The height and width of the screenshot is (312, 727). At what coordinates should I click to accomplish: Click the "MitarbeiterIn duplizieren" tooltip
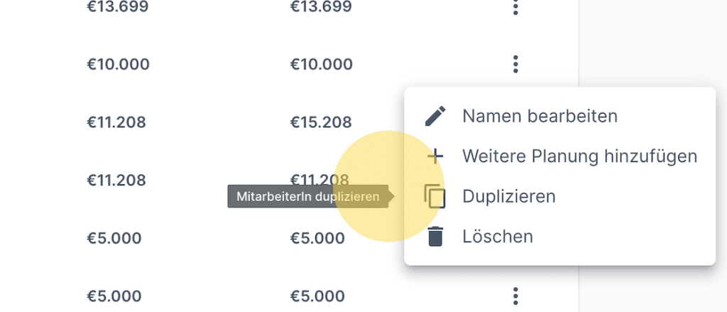pyautogui.click(x=308, y=196)
